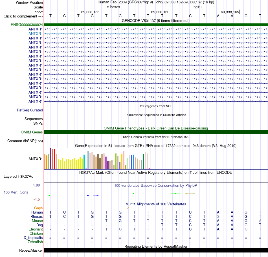The image size is (268, 257).
Task: Click the Chicken species label
Action: click(x=36, y=233)
